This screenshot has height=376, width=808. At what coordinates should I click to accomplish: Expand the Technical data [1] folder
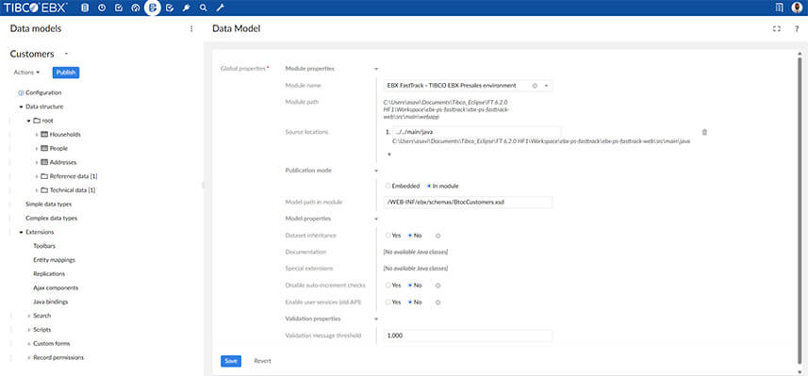[37, 190]
